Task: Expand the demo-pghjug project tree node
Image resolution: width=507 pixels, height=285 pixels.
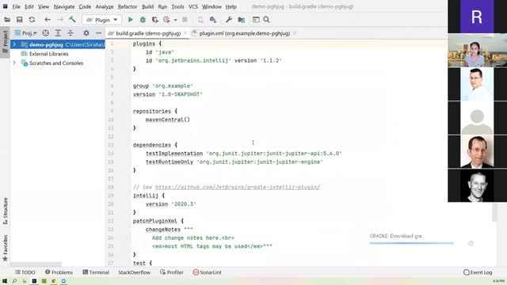Action: tap(14, 44)
